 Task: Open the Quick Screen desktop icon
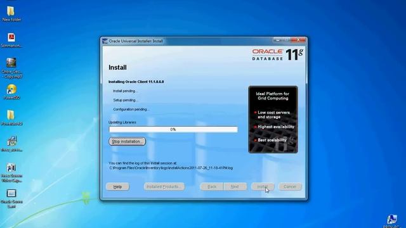pos(11,199)
